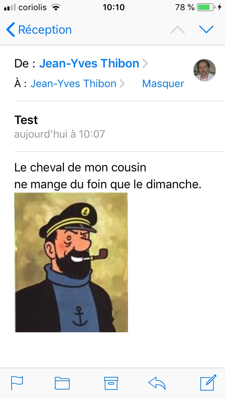Image resolution: width=225 pixels, height=399 pixels.
Task: Go to next message with down arrow
Action: pyautogui.click(x=206, y=30)
